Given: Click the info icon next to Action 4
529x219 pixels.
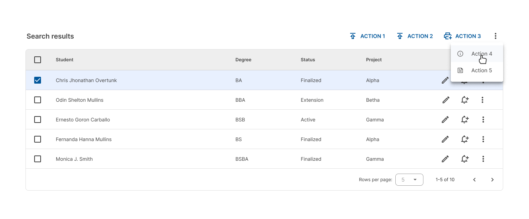Looking at the screenshot, I should pos(460,54).
